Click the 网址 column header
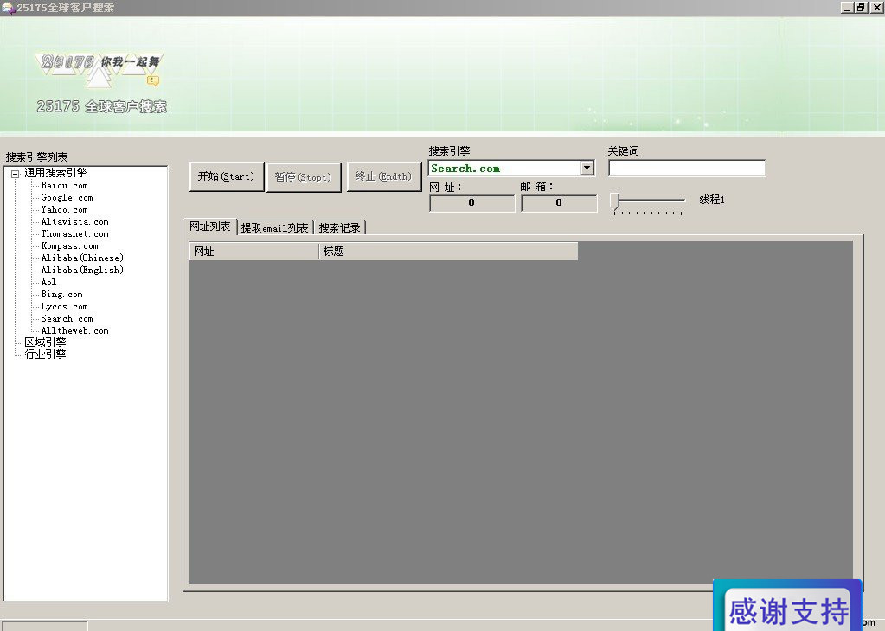Viewport: 885px width, 631px height. (254, 252)
